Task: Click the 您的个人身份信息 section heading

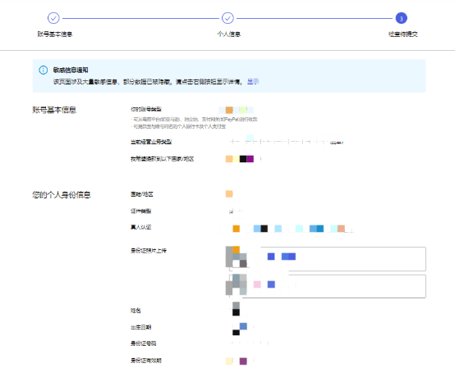Action: (x=62, y=194)
